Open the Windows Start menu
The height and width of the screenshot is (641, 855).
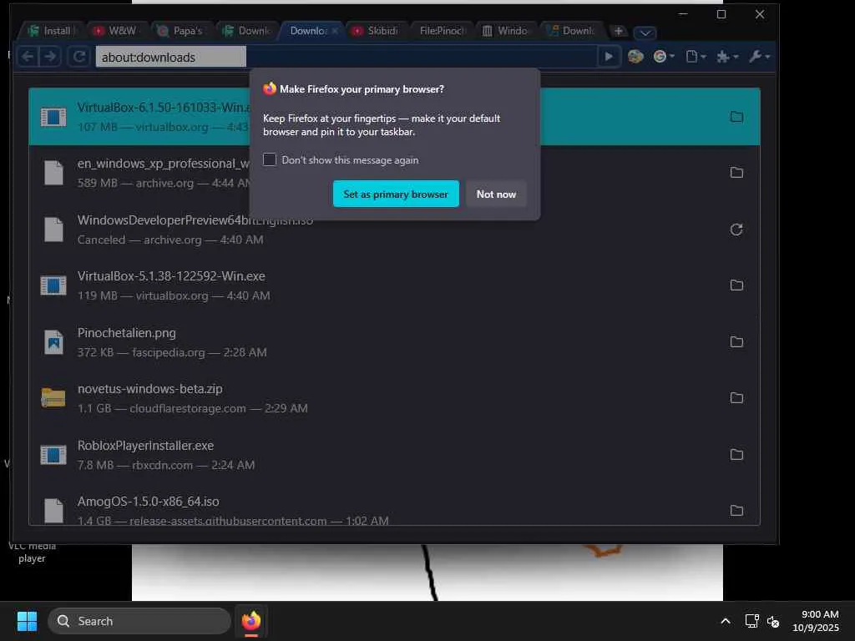[x=27, y=621]
